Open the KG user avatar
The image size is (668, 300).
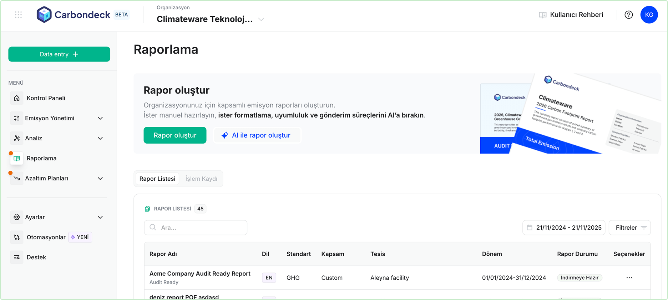(649, 15)
